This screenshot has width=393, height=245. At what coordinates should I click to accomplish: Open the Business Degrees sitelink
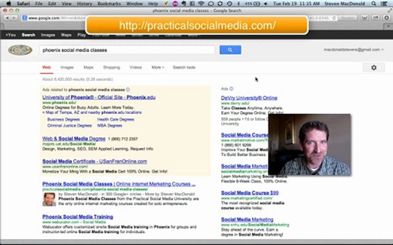[x=63, y=119]
